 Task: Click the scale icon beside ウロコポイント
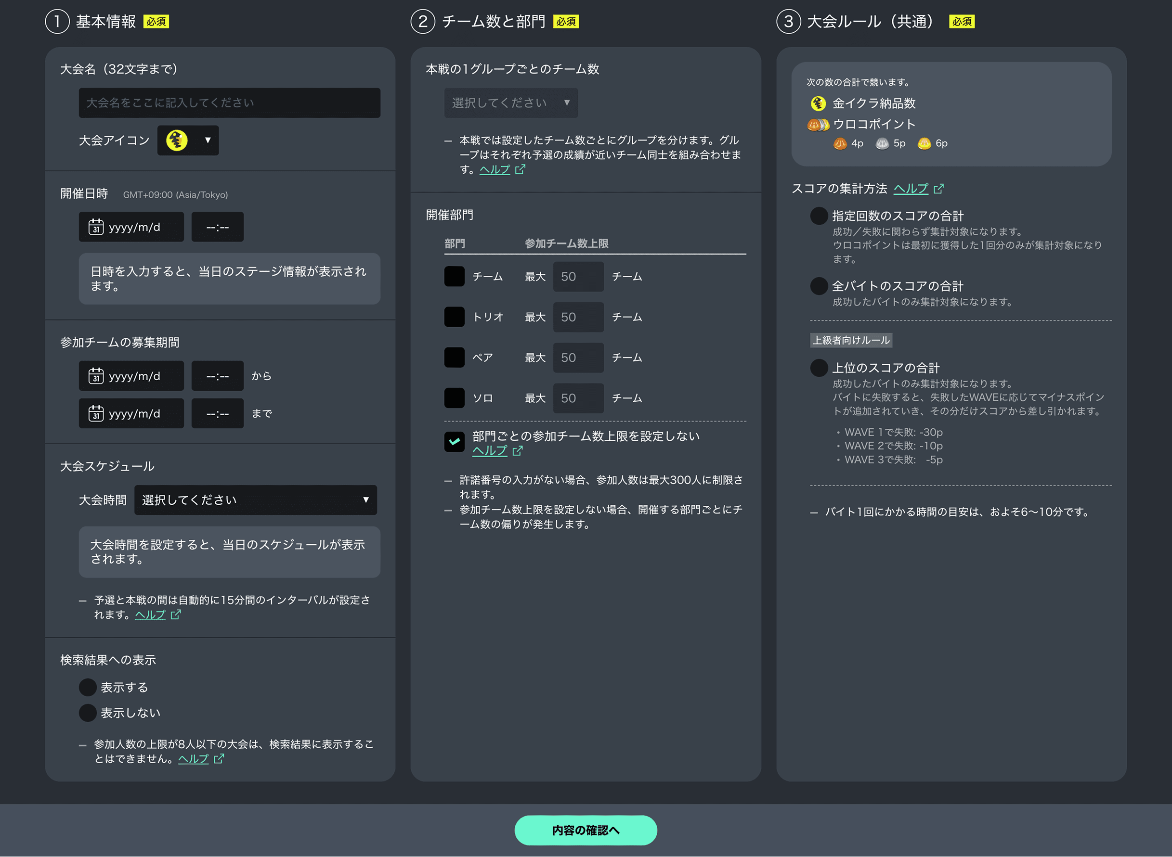(x=818, y=125)
